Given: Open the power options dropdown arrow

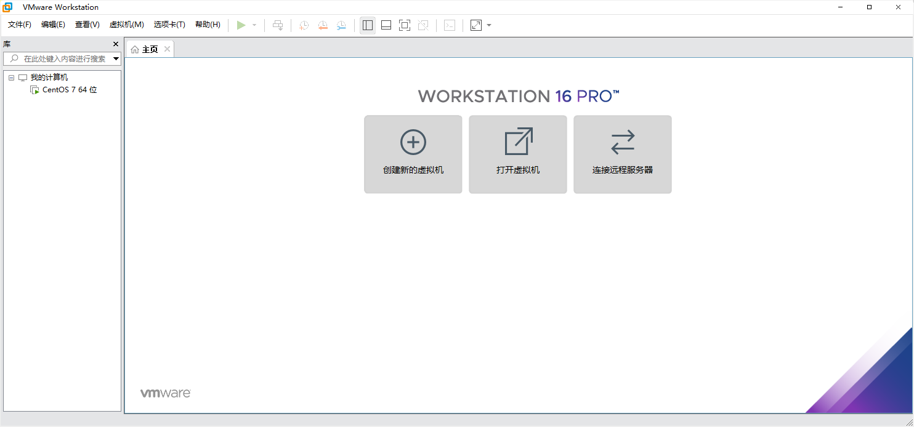Looking at the screenshot, I should click(x=254, y=25).
